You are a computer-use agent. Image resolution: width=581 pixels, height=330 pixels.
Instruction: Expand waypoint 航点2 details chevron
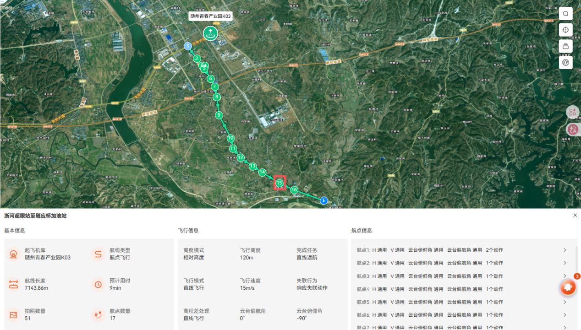point(565,263)
